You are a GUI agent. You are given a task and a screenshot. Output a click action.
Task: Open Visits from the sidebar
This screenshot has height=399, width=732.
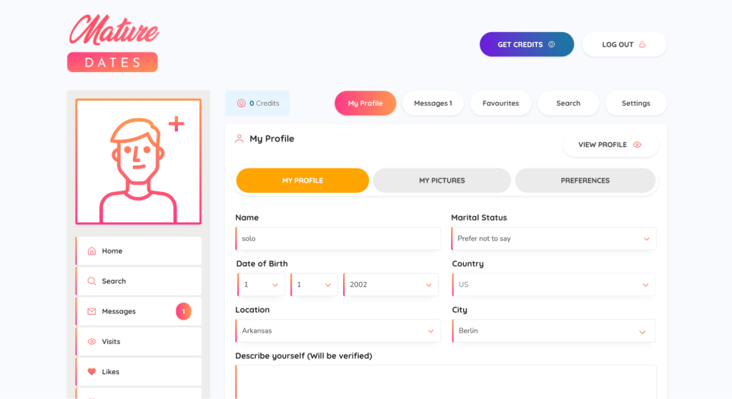[x=139, y=342]
